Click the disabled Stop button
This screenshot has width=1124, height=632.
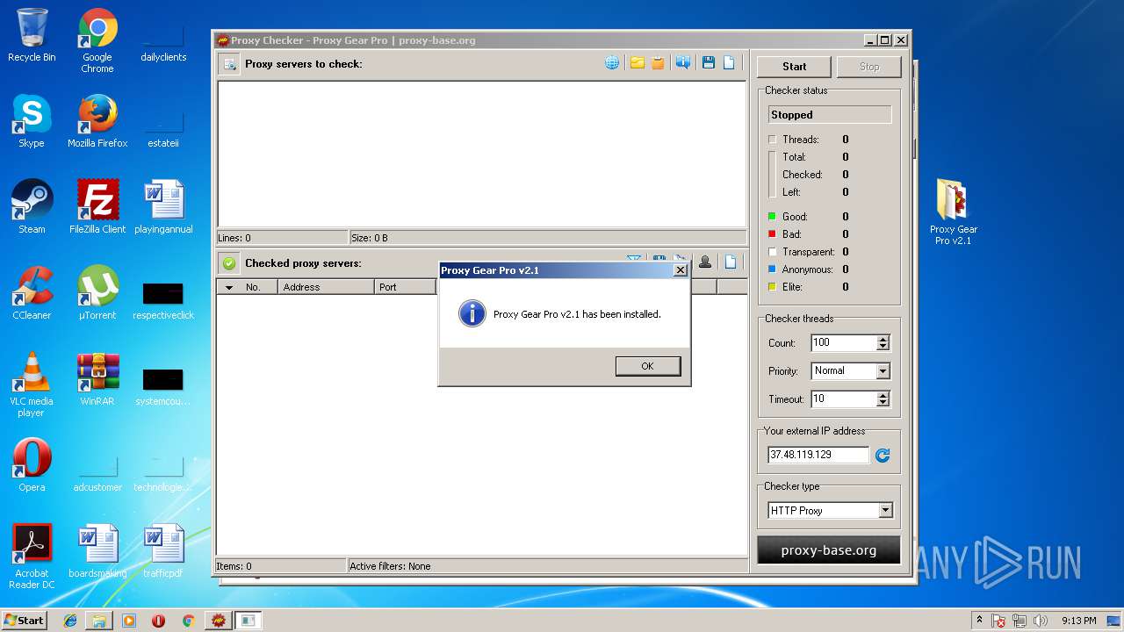tap(868, 67)
